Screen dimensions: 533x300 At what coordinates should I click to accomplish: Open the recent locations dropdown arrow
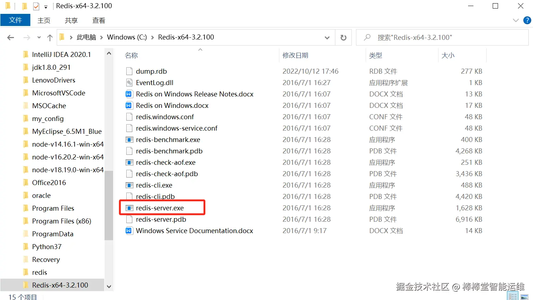pos(39,37)
